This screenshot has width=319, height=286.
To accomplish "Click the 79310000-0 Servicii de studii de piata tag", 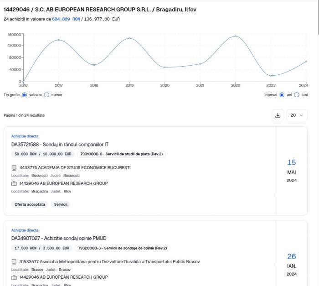I will tap(122, 154).
